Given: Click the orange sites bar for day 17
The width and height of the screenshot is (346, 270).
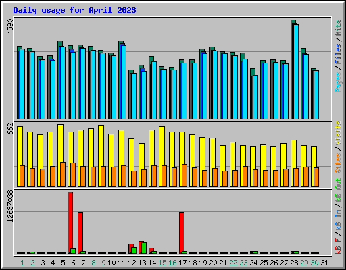Looking at the screenshot, I should pos(184,175).
